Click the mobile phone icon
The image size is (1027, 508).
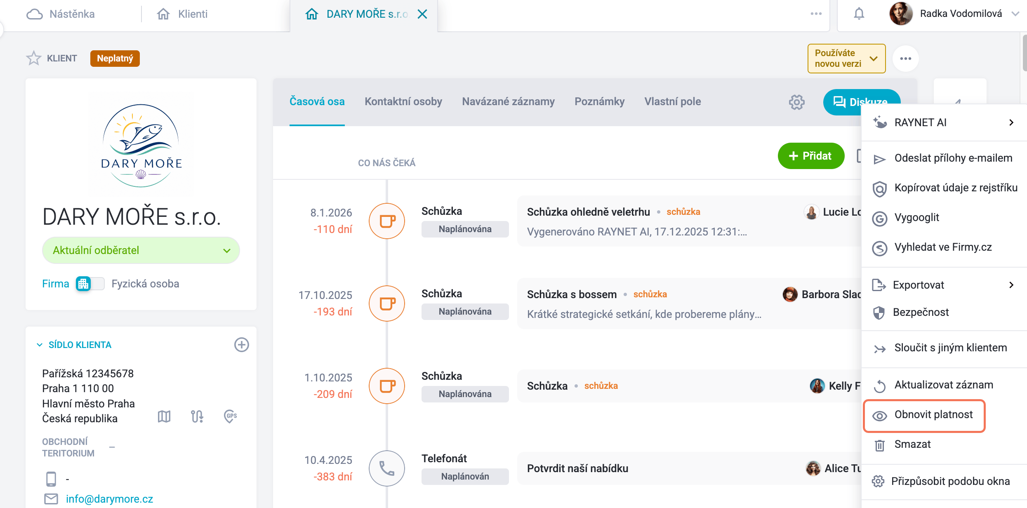click(x=51, y=479)
